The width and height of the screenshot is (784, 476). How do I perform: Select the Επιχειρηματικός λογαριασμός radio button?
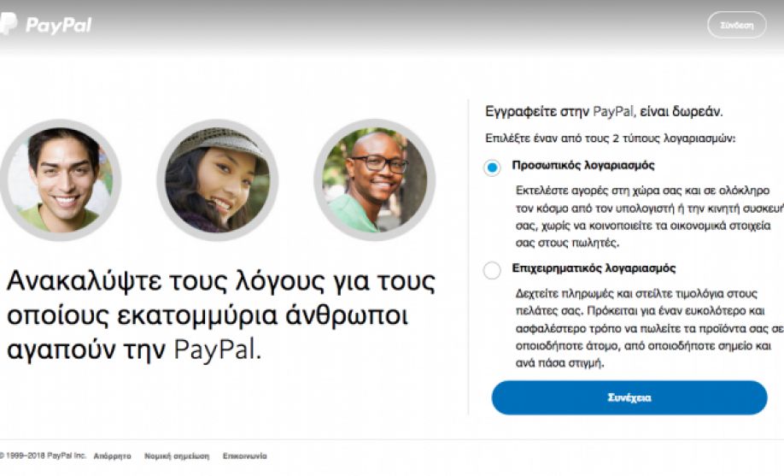click(x=492, y=270)
